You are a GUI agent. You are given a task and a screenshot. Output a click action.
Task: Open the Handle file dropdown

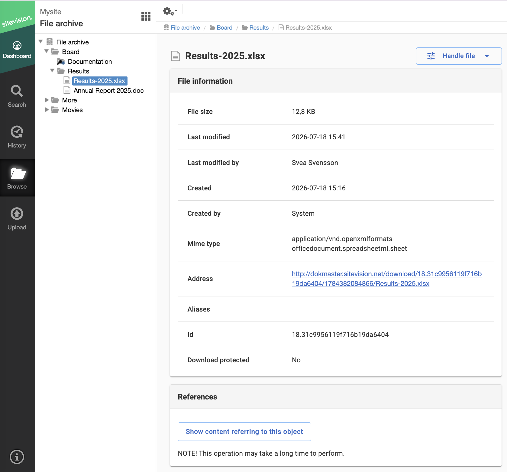click(x=459, y=56)
